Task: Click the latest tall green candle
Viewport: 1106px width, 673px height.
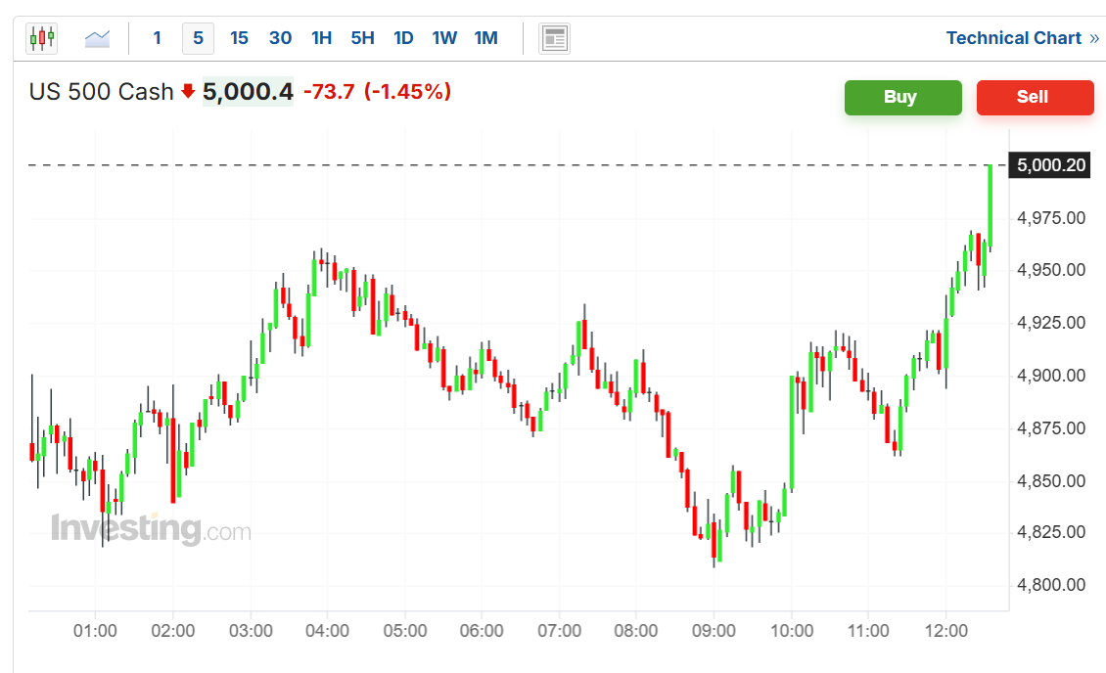Action: [991, 205]
